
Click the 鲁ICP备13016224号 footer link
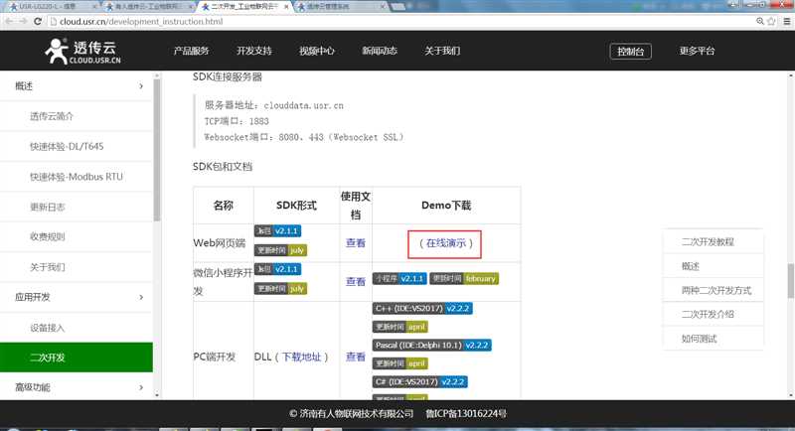pyautogui.click(x=466, y=414)
